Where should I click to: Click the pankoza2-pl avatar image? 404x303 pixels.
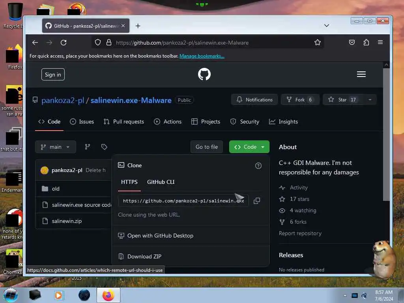coord(45,170)
